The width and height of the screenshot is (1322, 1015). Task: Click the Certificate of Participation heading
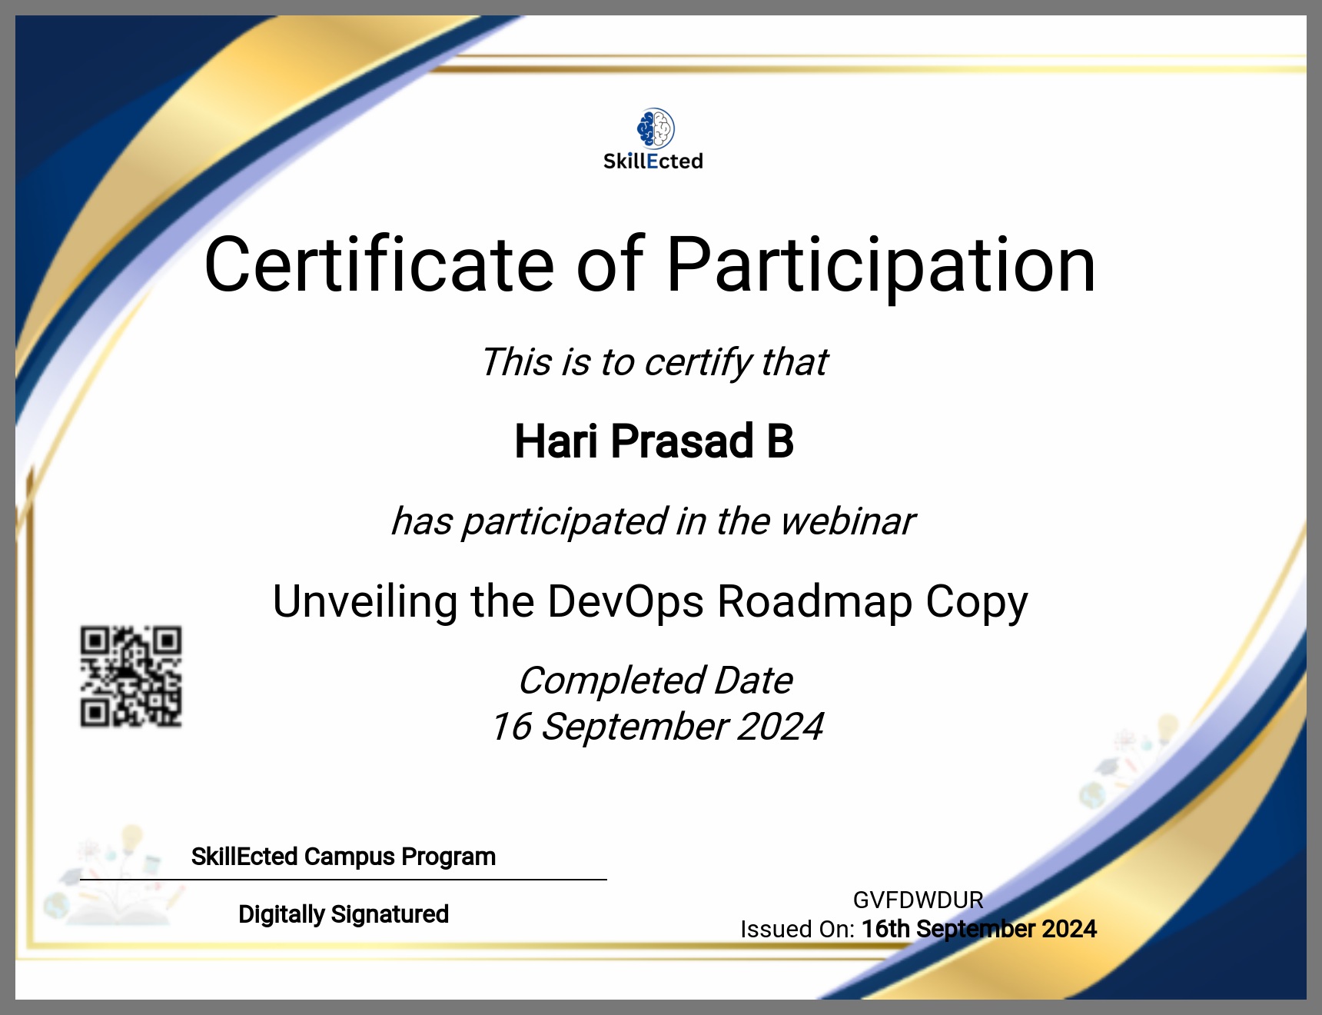coord(649,265)
